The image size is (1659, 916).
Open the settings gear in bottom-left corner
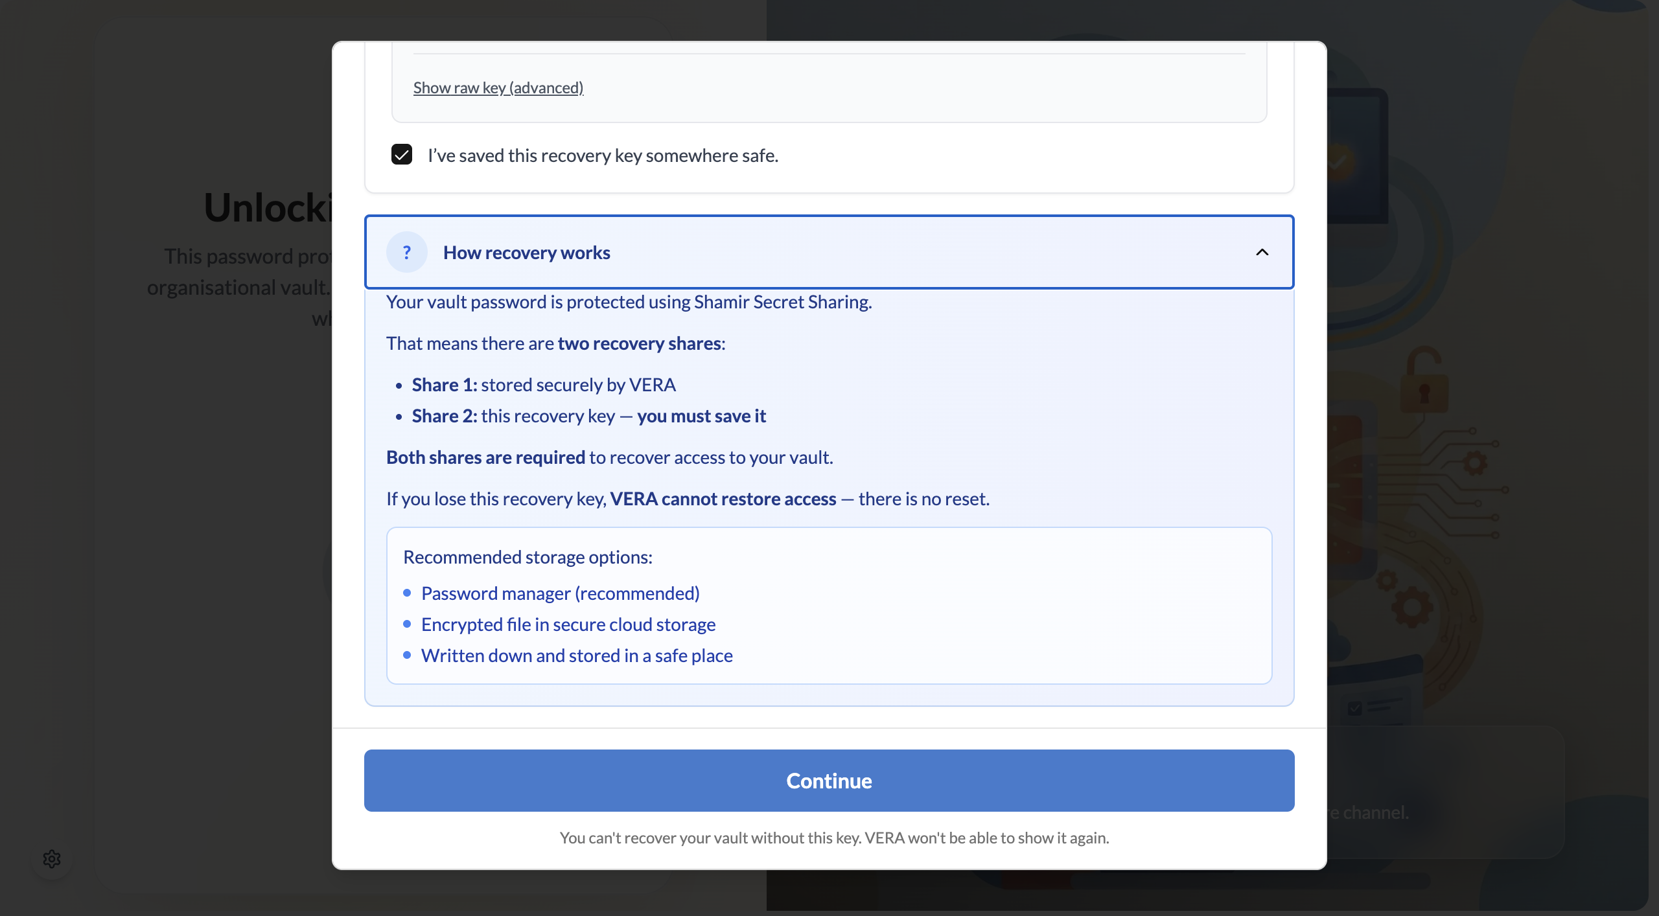52,859
